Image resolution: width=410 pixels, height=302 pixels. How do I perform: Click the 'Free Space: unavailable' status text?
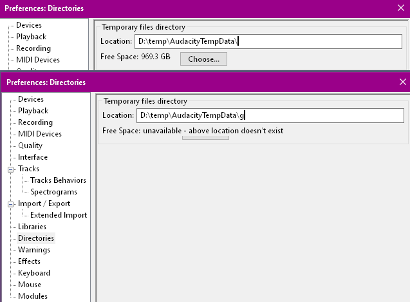tap(192, 131)
